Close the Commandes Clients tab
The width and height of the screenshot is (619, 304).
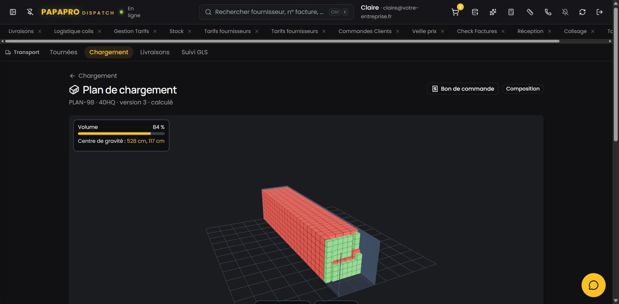tap(398, 31)
